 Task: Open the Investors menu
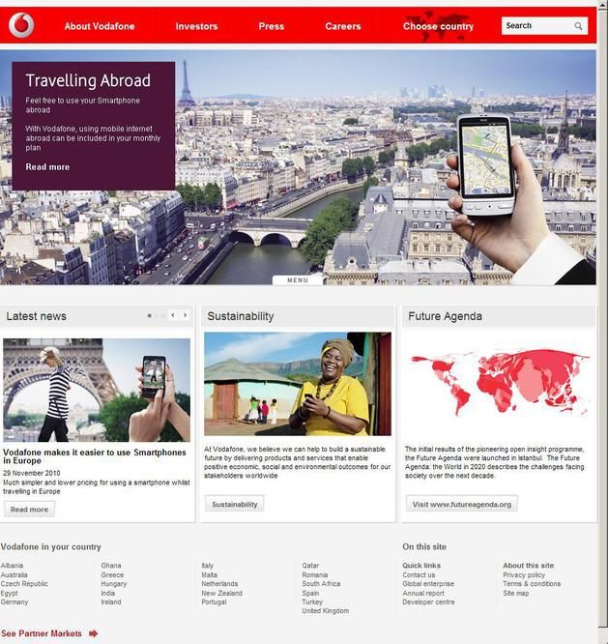[x=196, y=26]
